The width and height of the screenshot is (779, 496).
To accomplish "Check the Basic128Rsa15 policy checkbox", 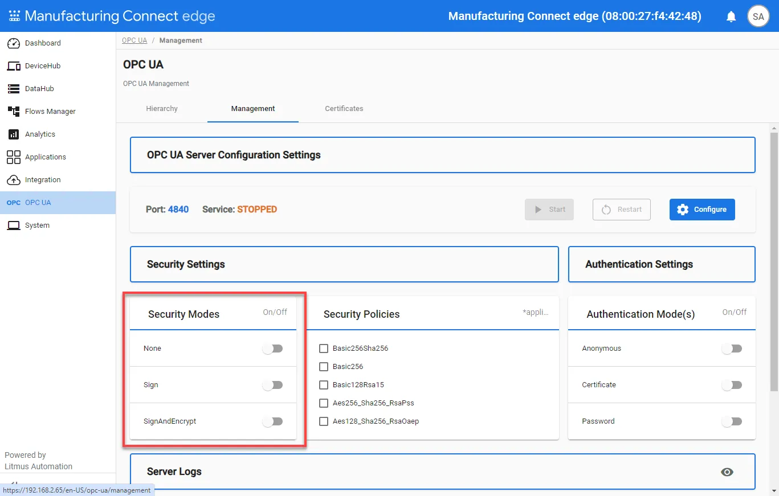I will [x=324, y=385].
